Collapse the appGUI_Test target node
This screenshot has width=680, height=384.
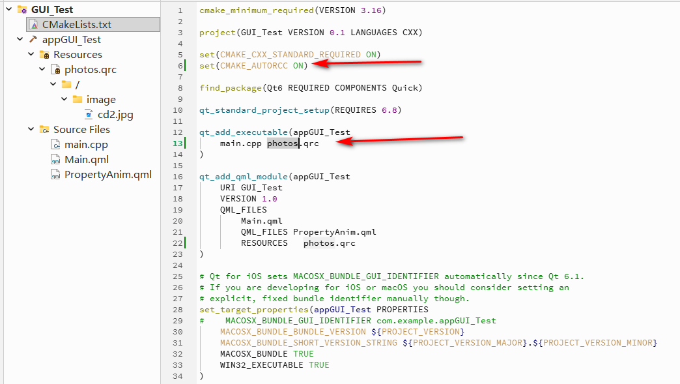coord(20,39)
